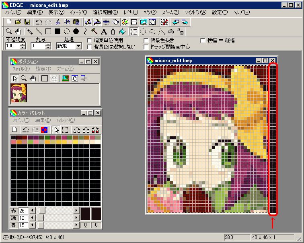Enable 背景色は選択しない checkbox

coord(89,47)
